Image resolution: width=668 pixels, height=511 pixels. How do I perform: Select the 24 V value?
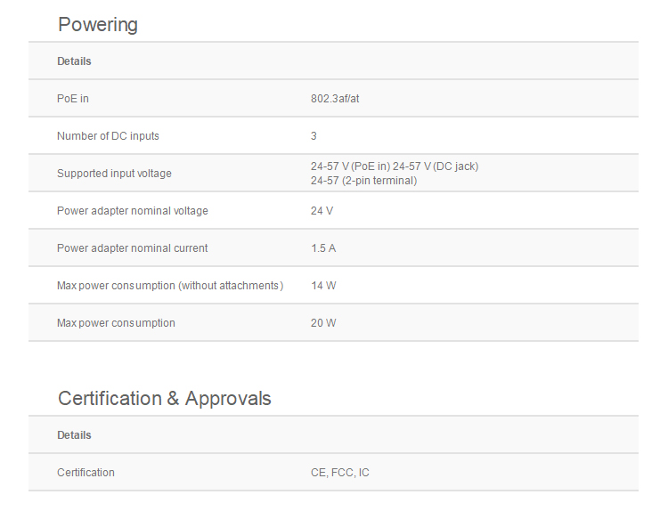(322, 211)
